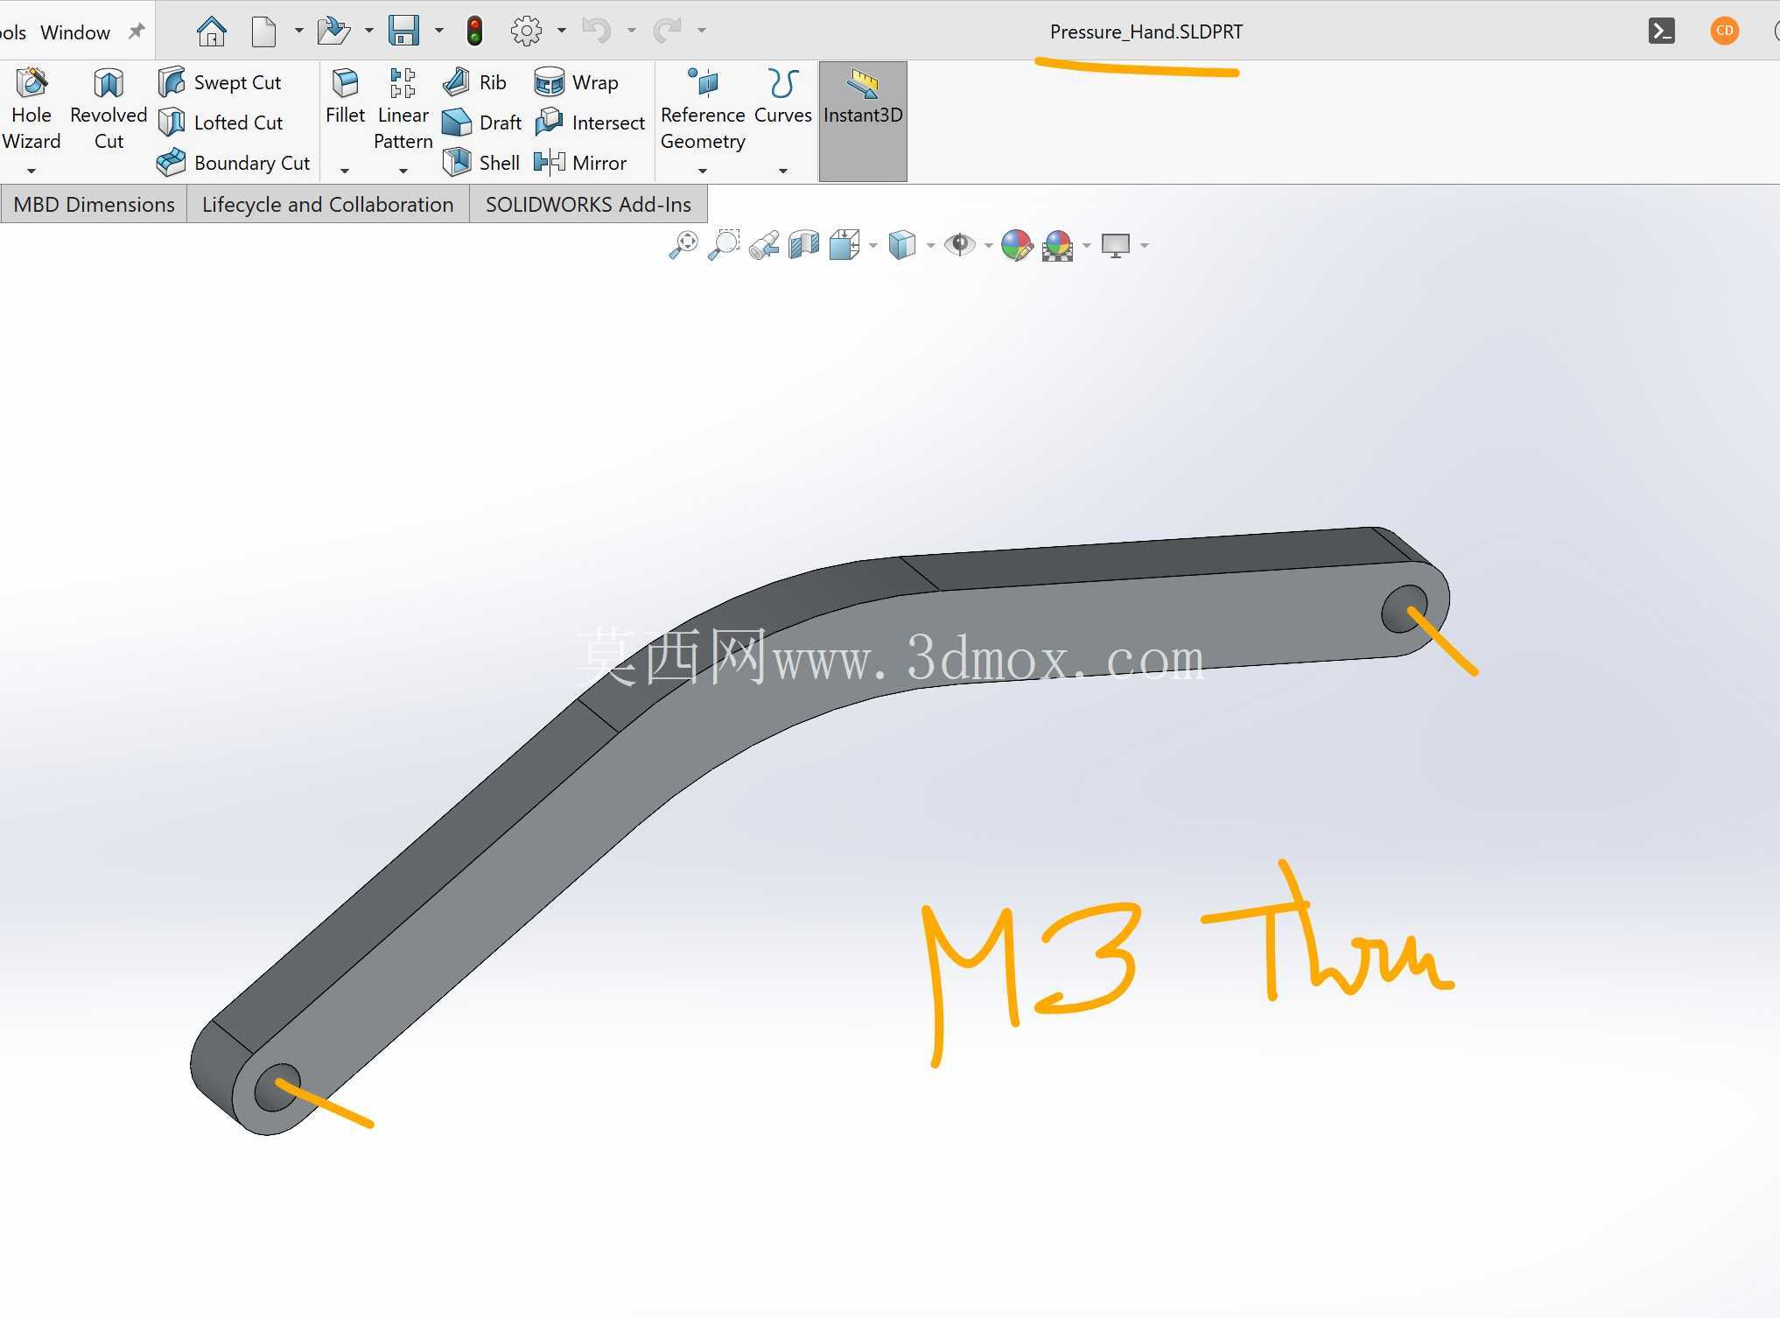Click the Pressure_Hand.SLDPRT file title
The width and height of the screenshot is (1780, 1318).
click(x=1146, y=32)
